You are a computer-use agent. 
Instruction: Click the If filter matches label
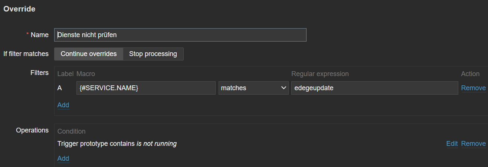26,54
